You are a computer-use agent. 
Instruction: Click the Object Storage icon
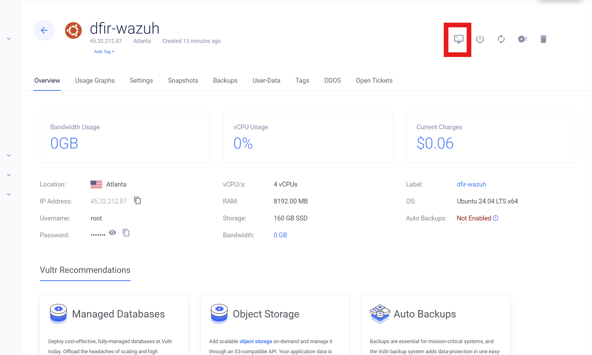219,314
